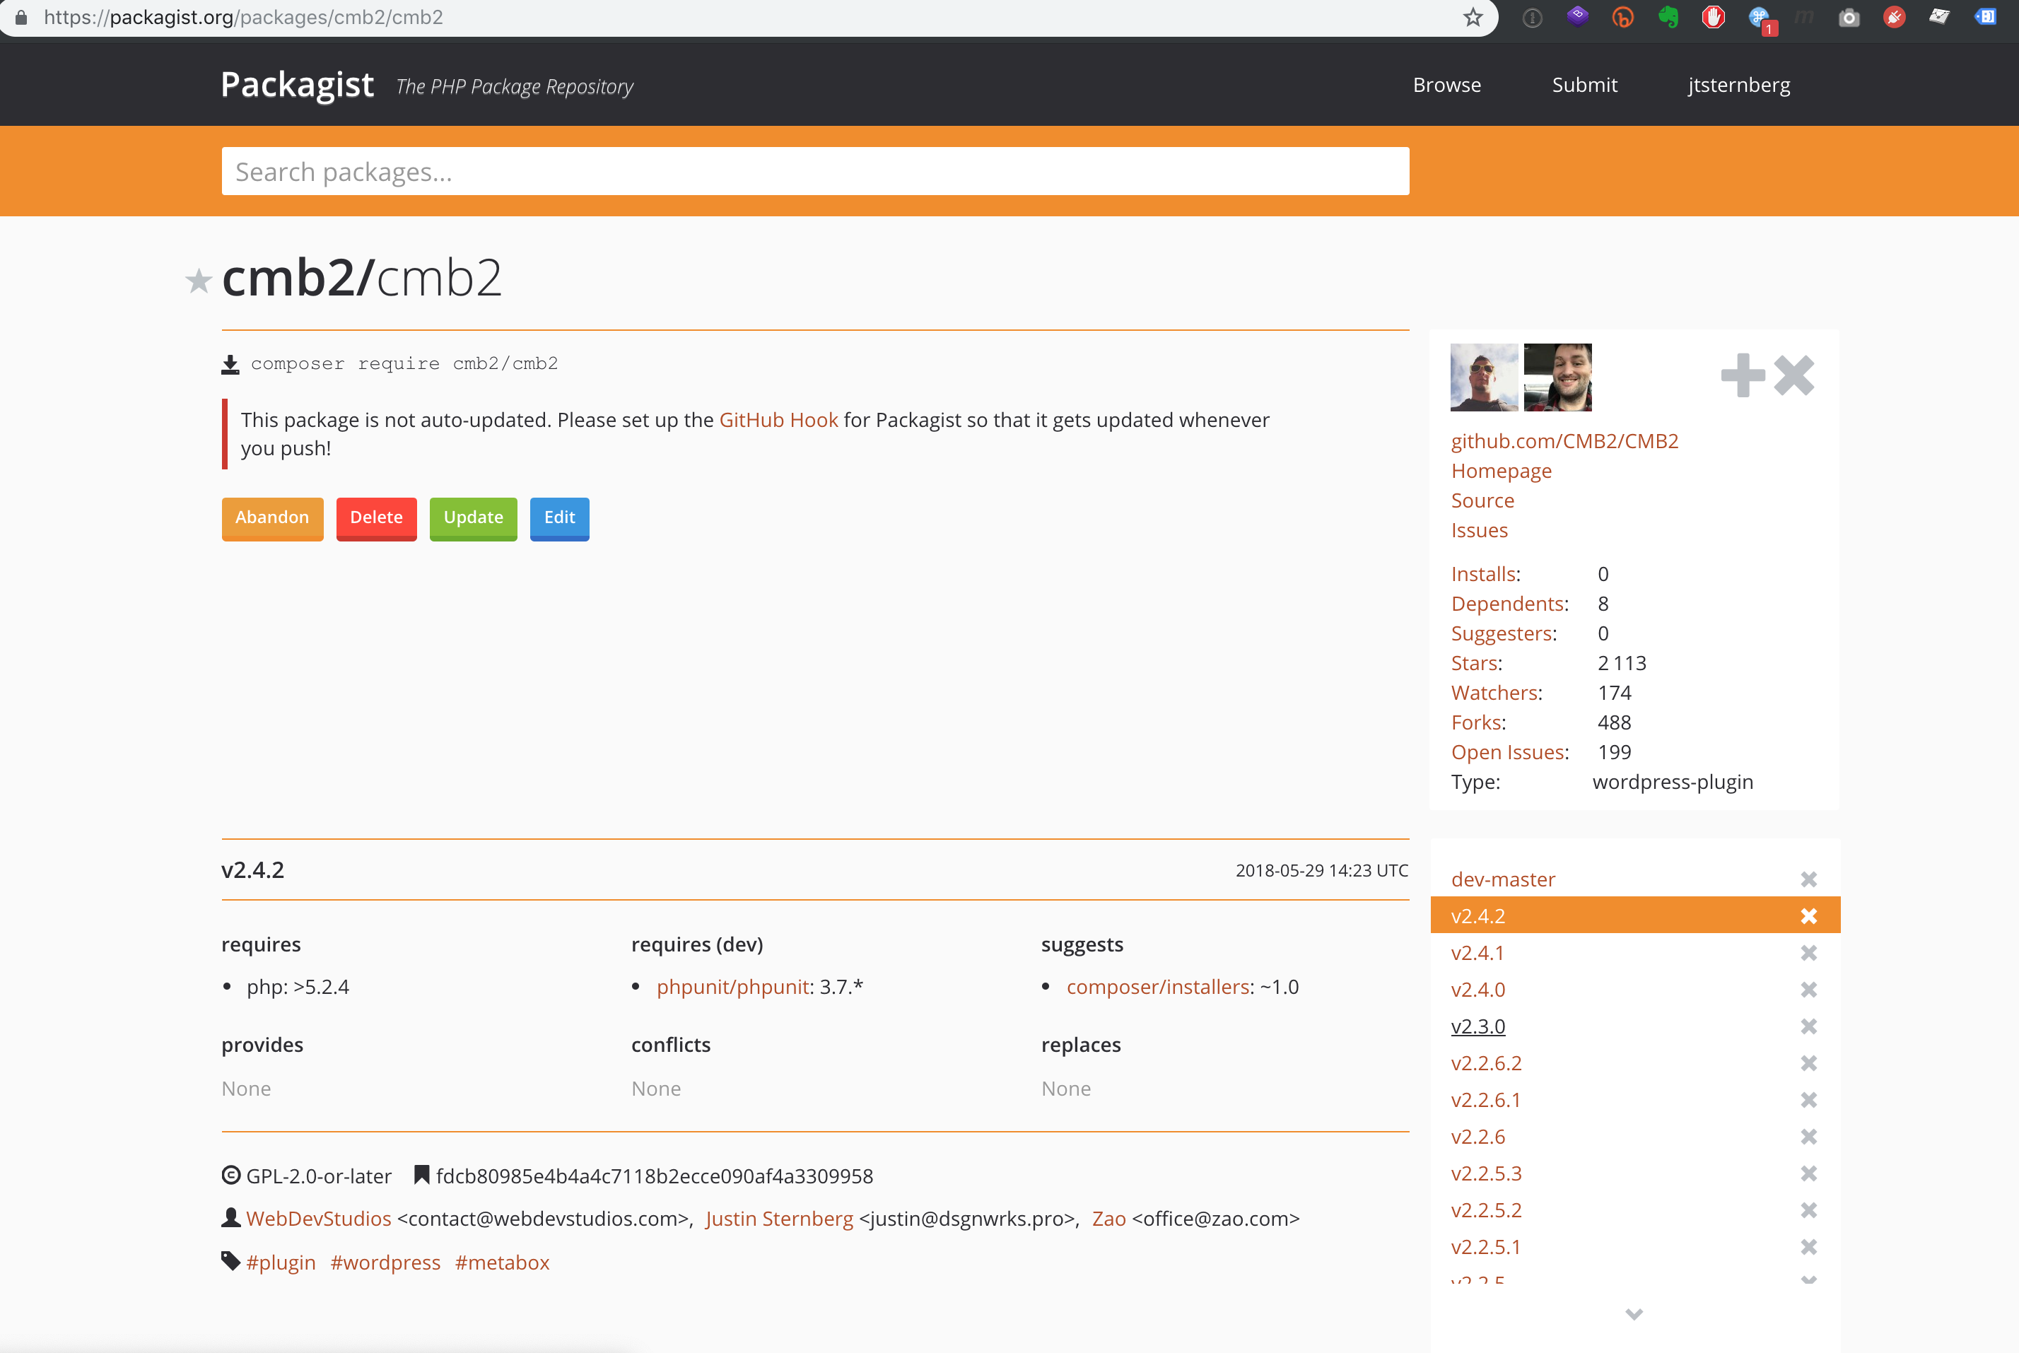
Task: Open the phpunit/phpunit package link
Action: pos(732,987)
